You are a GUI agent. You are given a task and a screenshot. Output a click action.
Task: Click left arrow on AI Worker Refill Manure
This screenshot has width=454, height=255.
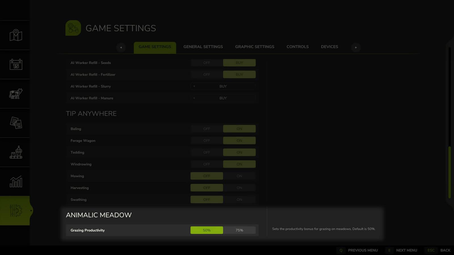pos(194,98)
